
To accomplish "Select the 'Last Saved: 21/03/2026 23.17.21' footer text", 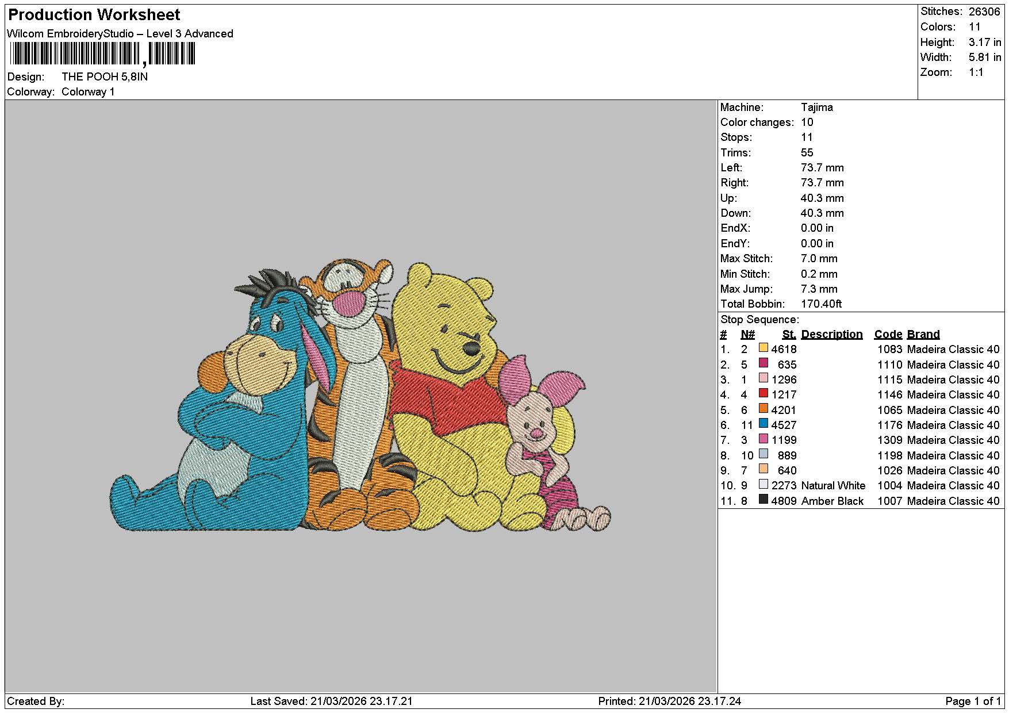I will [332, 701].
